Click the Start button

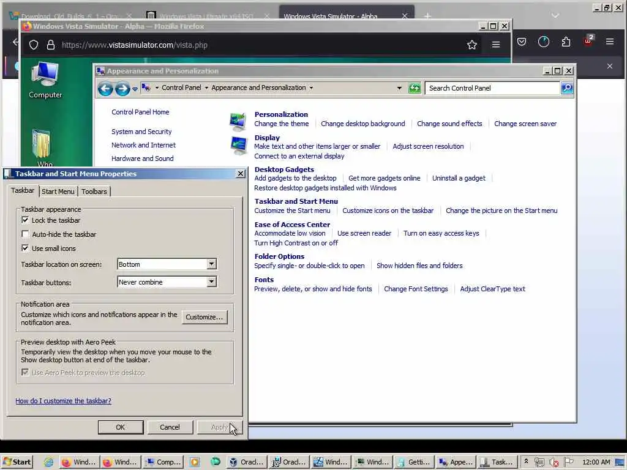click(17, 462)
